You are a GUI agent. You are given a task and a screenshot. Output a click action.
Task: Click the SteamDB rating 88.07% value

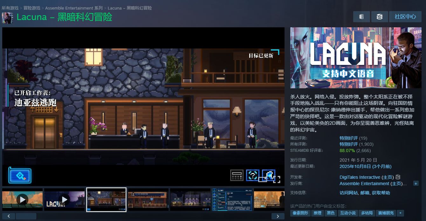coord(347,151)
